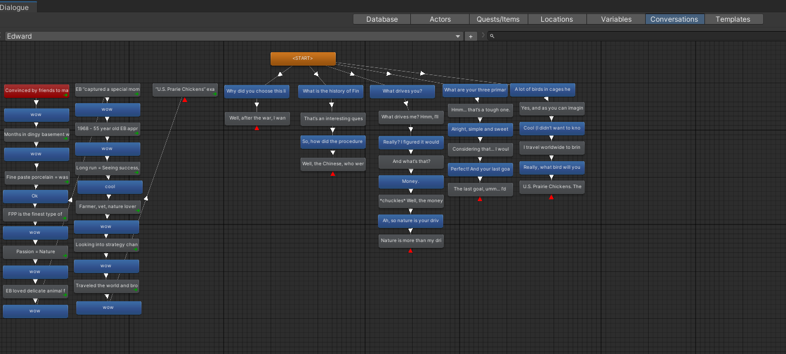Select node '*chuckles* Well, the money'
The image size is (786, 354).
click(411, 201)
